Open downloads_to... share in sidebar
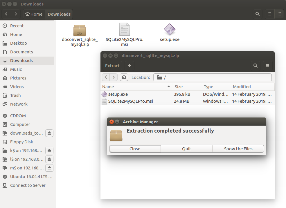The height and width of the screenshot is (208, 286). click(26, 133)
